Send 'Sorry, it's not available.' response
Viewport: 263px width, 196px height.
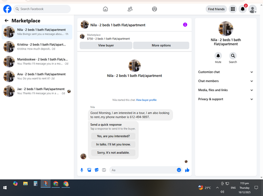click(113, 153)
